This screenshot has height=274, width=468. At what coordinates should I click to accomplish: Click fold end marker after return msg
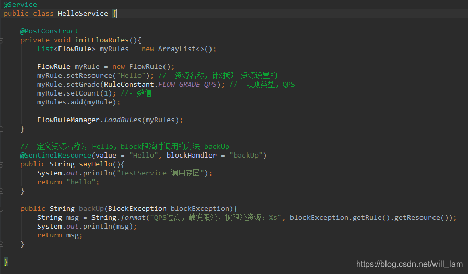(1, 244)
